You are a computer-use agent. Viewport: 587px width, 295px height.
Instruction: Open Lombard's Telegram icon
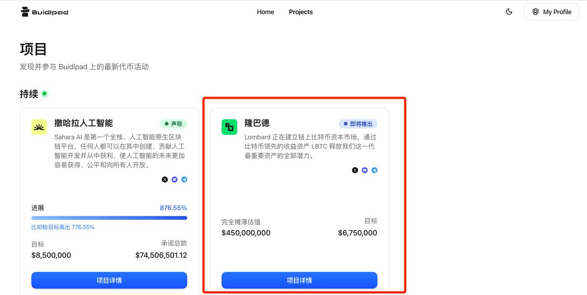tap(374, 170)
